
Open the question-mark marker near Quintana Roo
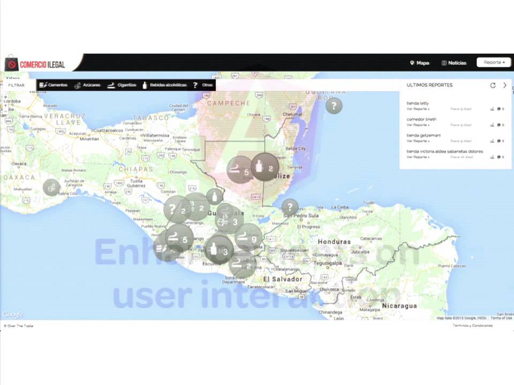(334, 106)
